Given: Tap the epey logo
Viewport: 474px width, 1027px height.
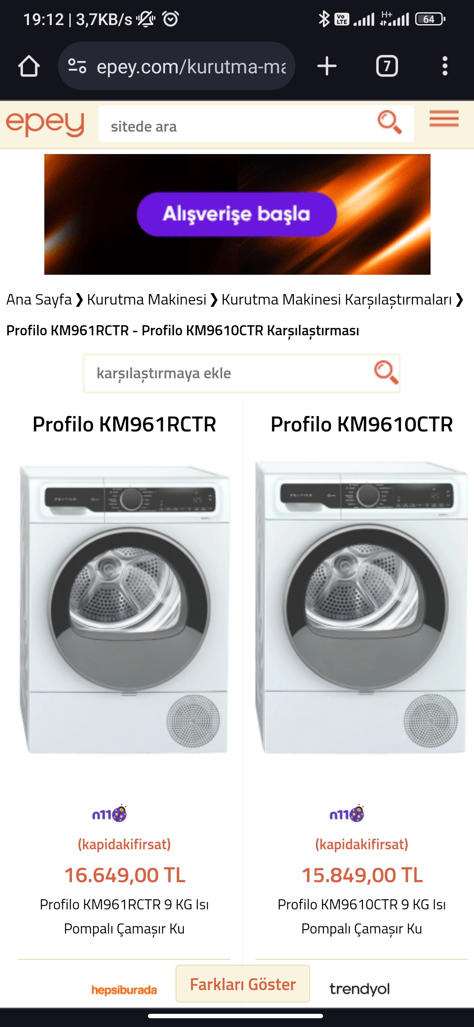Looking at the screenshot, I should pos(45,124).
